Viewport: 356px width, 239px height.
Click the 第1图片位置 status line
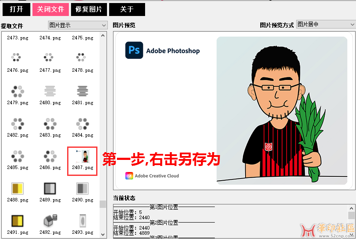(x=164, y=207)
